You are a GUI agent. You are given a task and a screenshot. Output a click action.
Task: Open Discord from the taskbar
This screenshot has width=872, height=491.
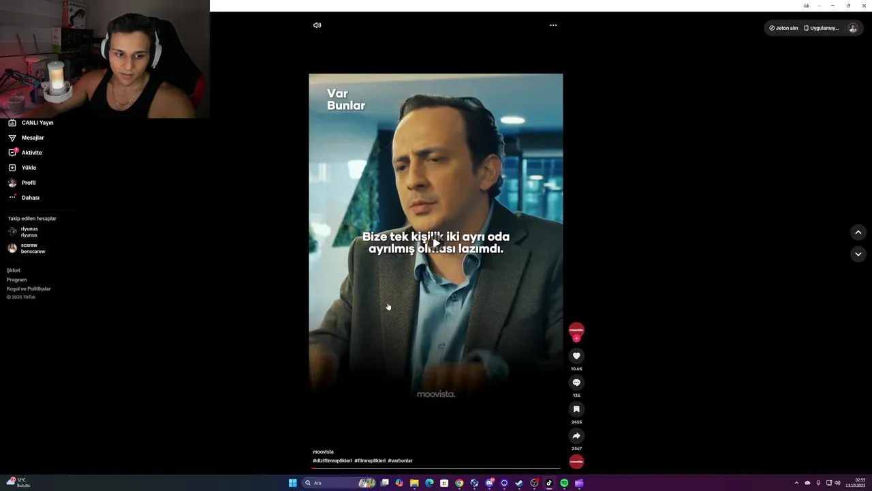[x=489, y=483]
